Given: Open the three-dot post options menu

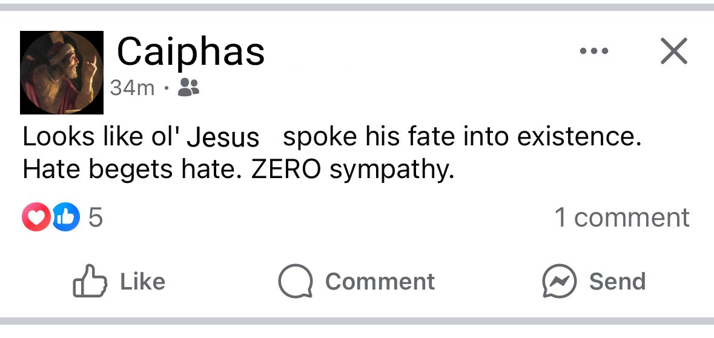Looking at the screenshot, I should [x=593, y=51].
